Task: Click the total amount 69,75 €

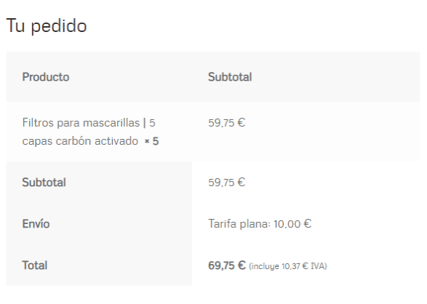Action: tap(227, 265)
